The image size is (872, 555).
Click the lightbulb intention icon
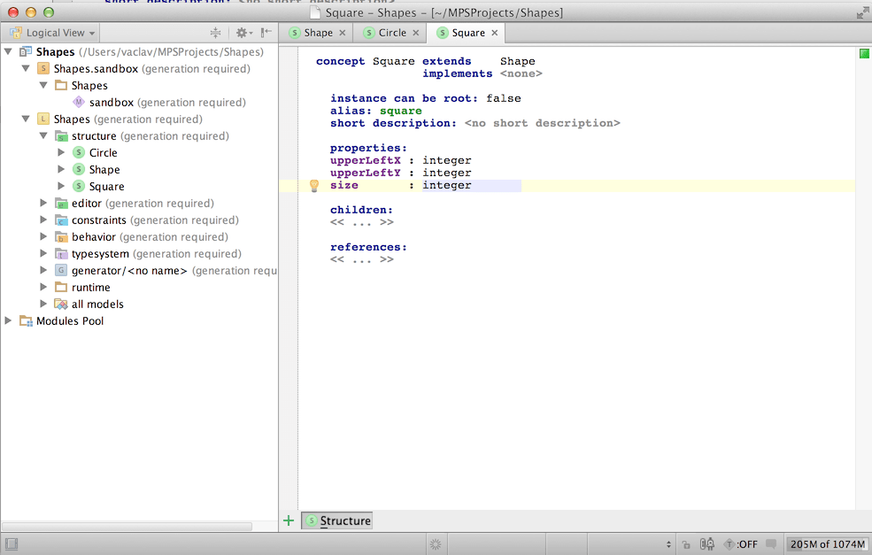(313, 186)
